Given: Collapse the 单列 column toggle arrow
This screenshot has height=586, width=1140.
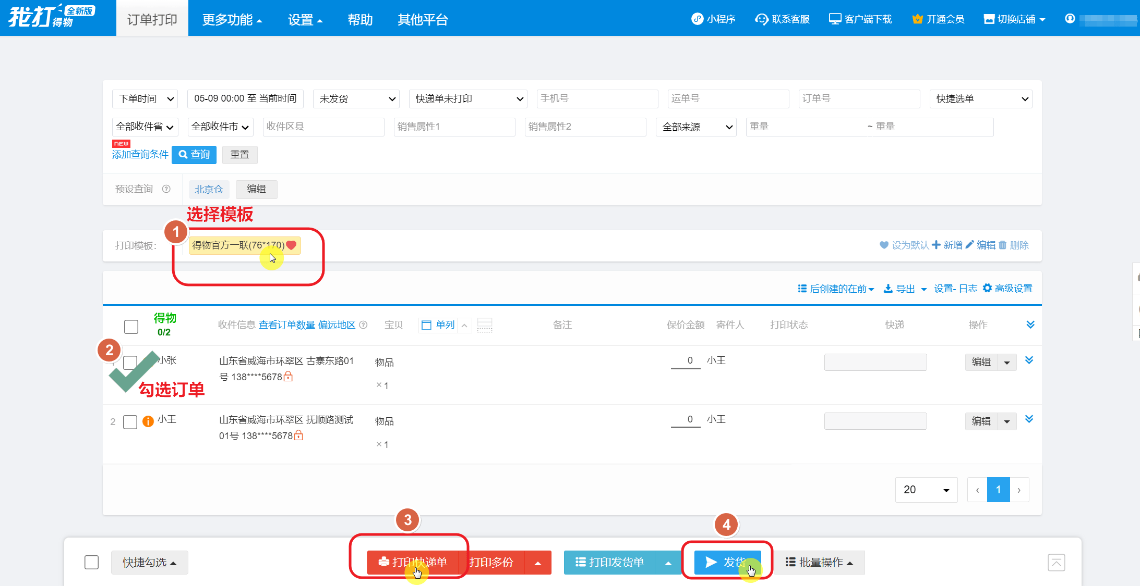Looking at the screenshot, I should [x=464, y=325].
